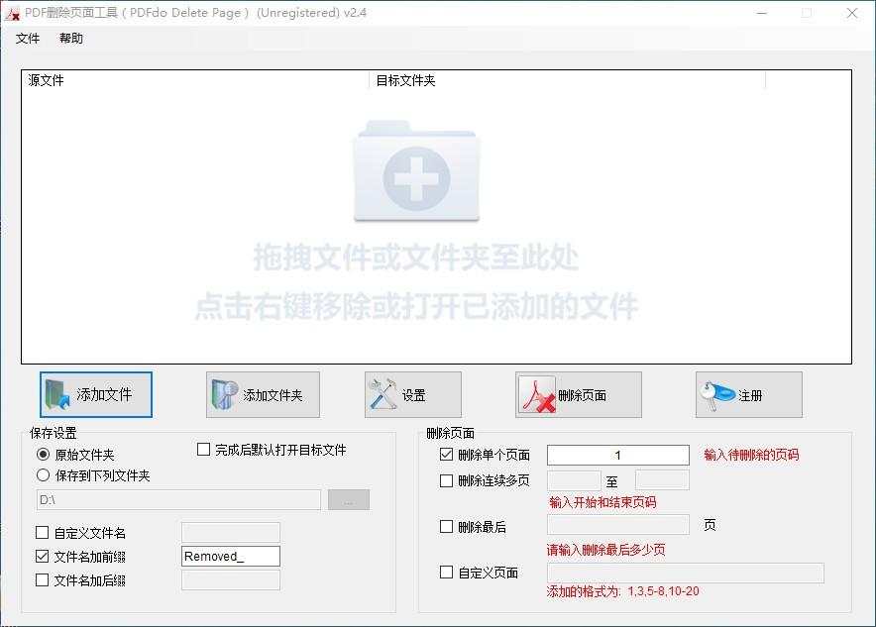This screenshot has height=627, width=876.
Task: Click the 文件名加后缀 suffix field
Action: [x=231, y=580]
